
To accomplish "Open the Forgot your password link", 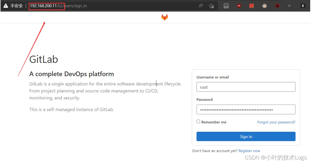I will (276, 122).
